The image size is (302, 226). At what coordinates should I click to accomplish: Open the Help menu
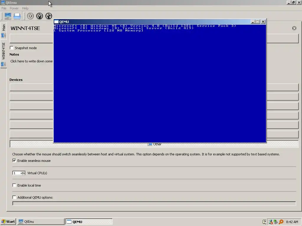tap(25, 8)
